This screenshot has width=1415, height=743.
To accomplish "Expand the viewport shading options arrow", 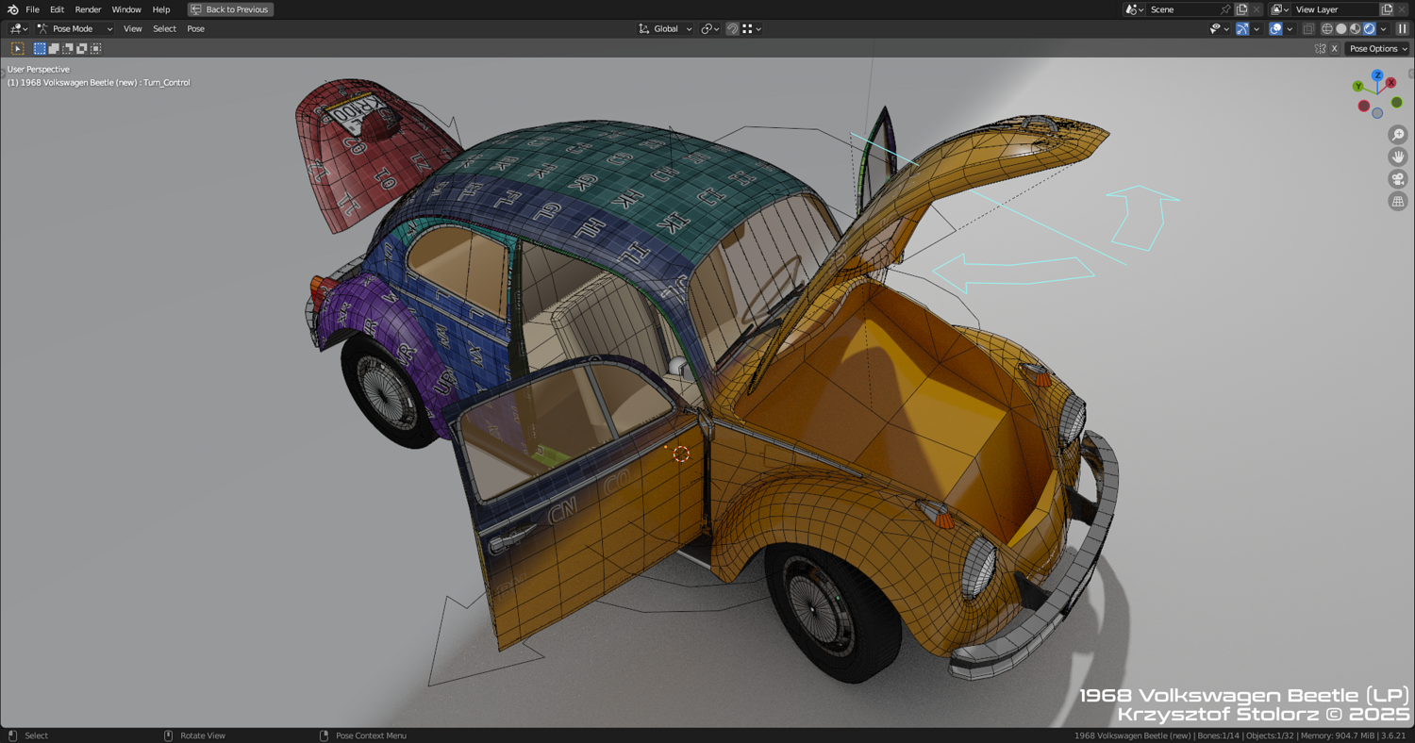I will click(x=1384, y=29).
